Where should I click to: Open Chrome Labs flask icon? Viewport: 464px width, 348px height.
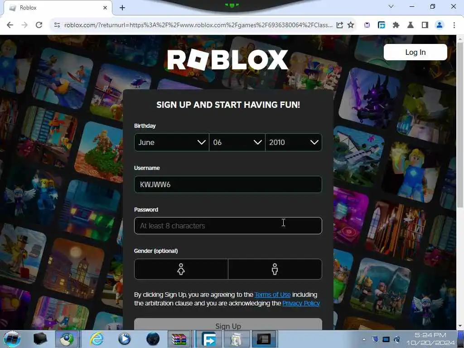click(411, 25)
